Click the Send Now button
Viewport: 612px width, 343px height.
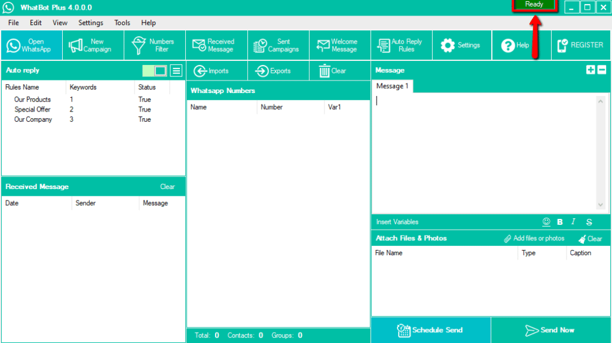[550, 330]
